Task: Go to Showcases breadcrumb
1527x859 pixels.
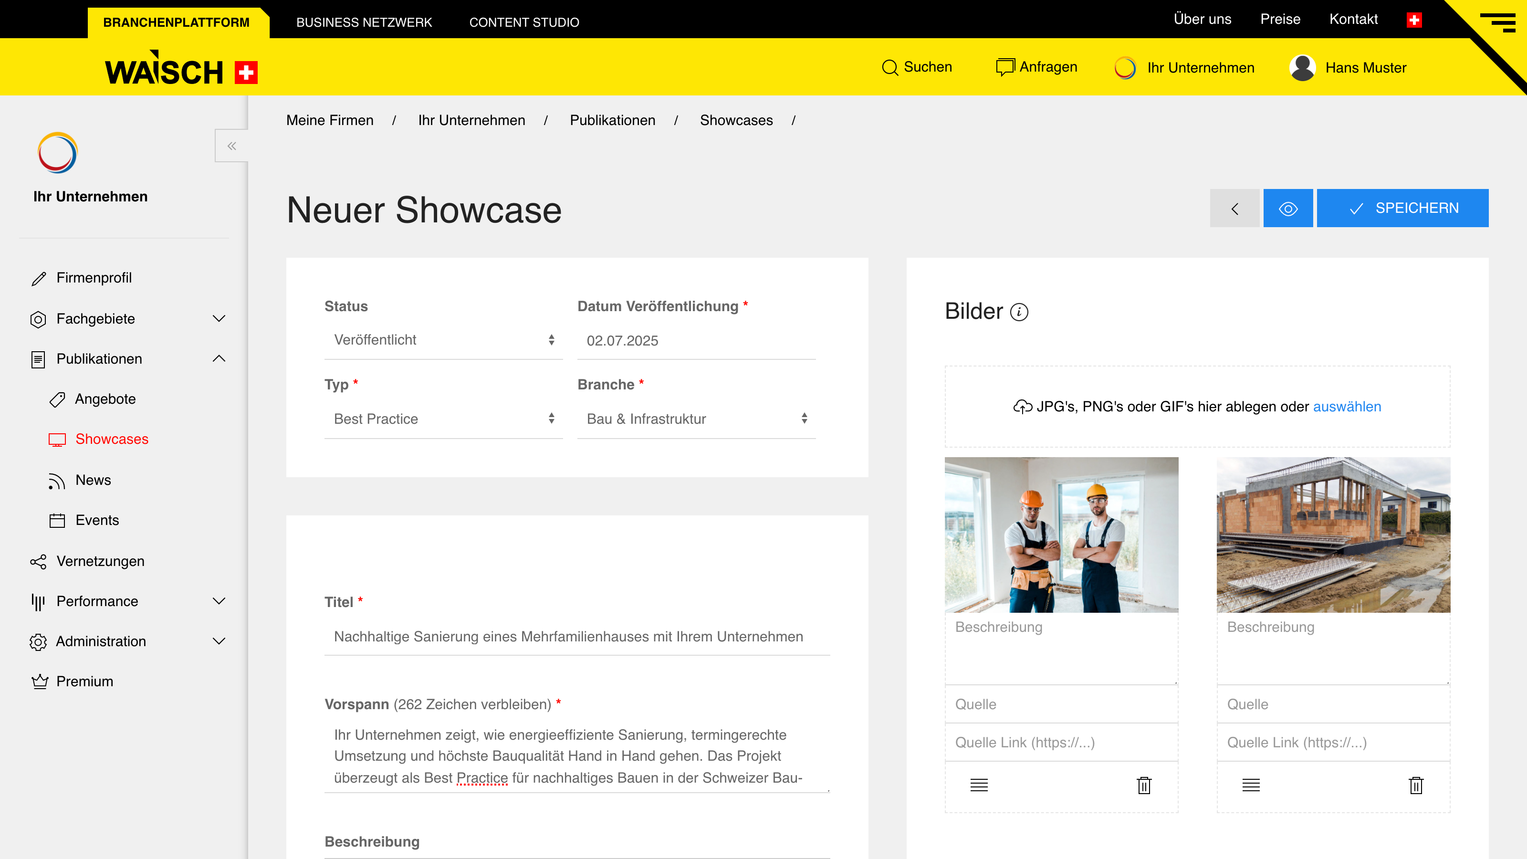Action: (736, 120)
